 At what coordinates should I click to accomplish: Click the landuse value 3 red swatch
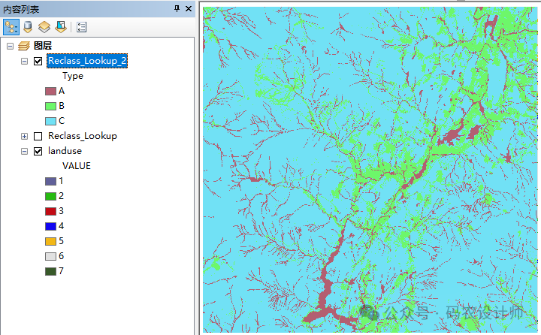click(x=51, y=211)
